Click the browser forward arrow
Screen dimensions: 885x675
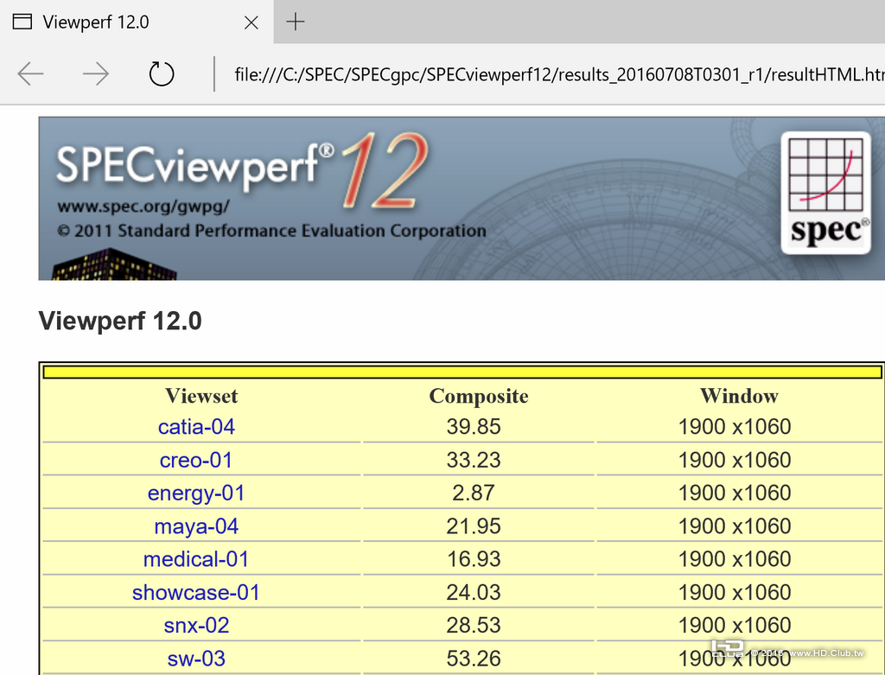[95, 74]
